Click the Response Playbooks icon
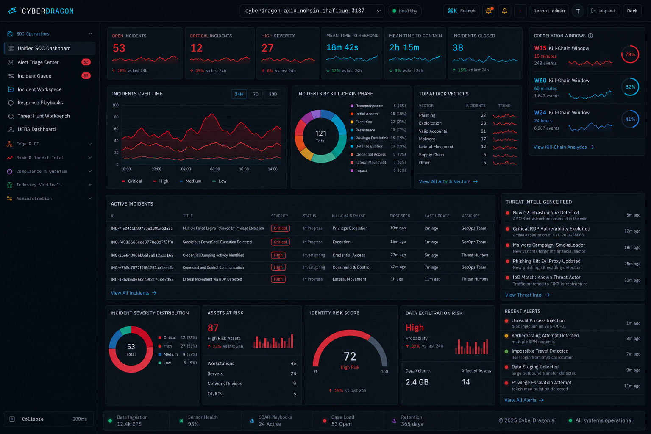Viewport: 651px width, 434px height. click(11, 103)
